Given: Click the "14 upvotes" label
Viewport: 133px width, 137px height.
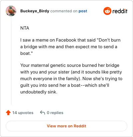Looking at the screenshot, I should click(23, 113).
